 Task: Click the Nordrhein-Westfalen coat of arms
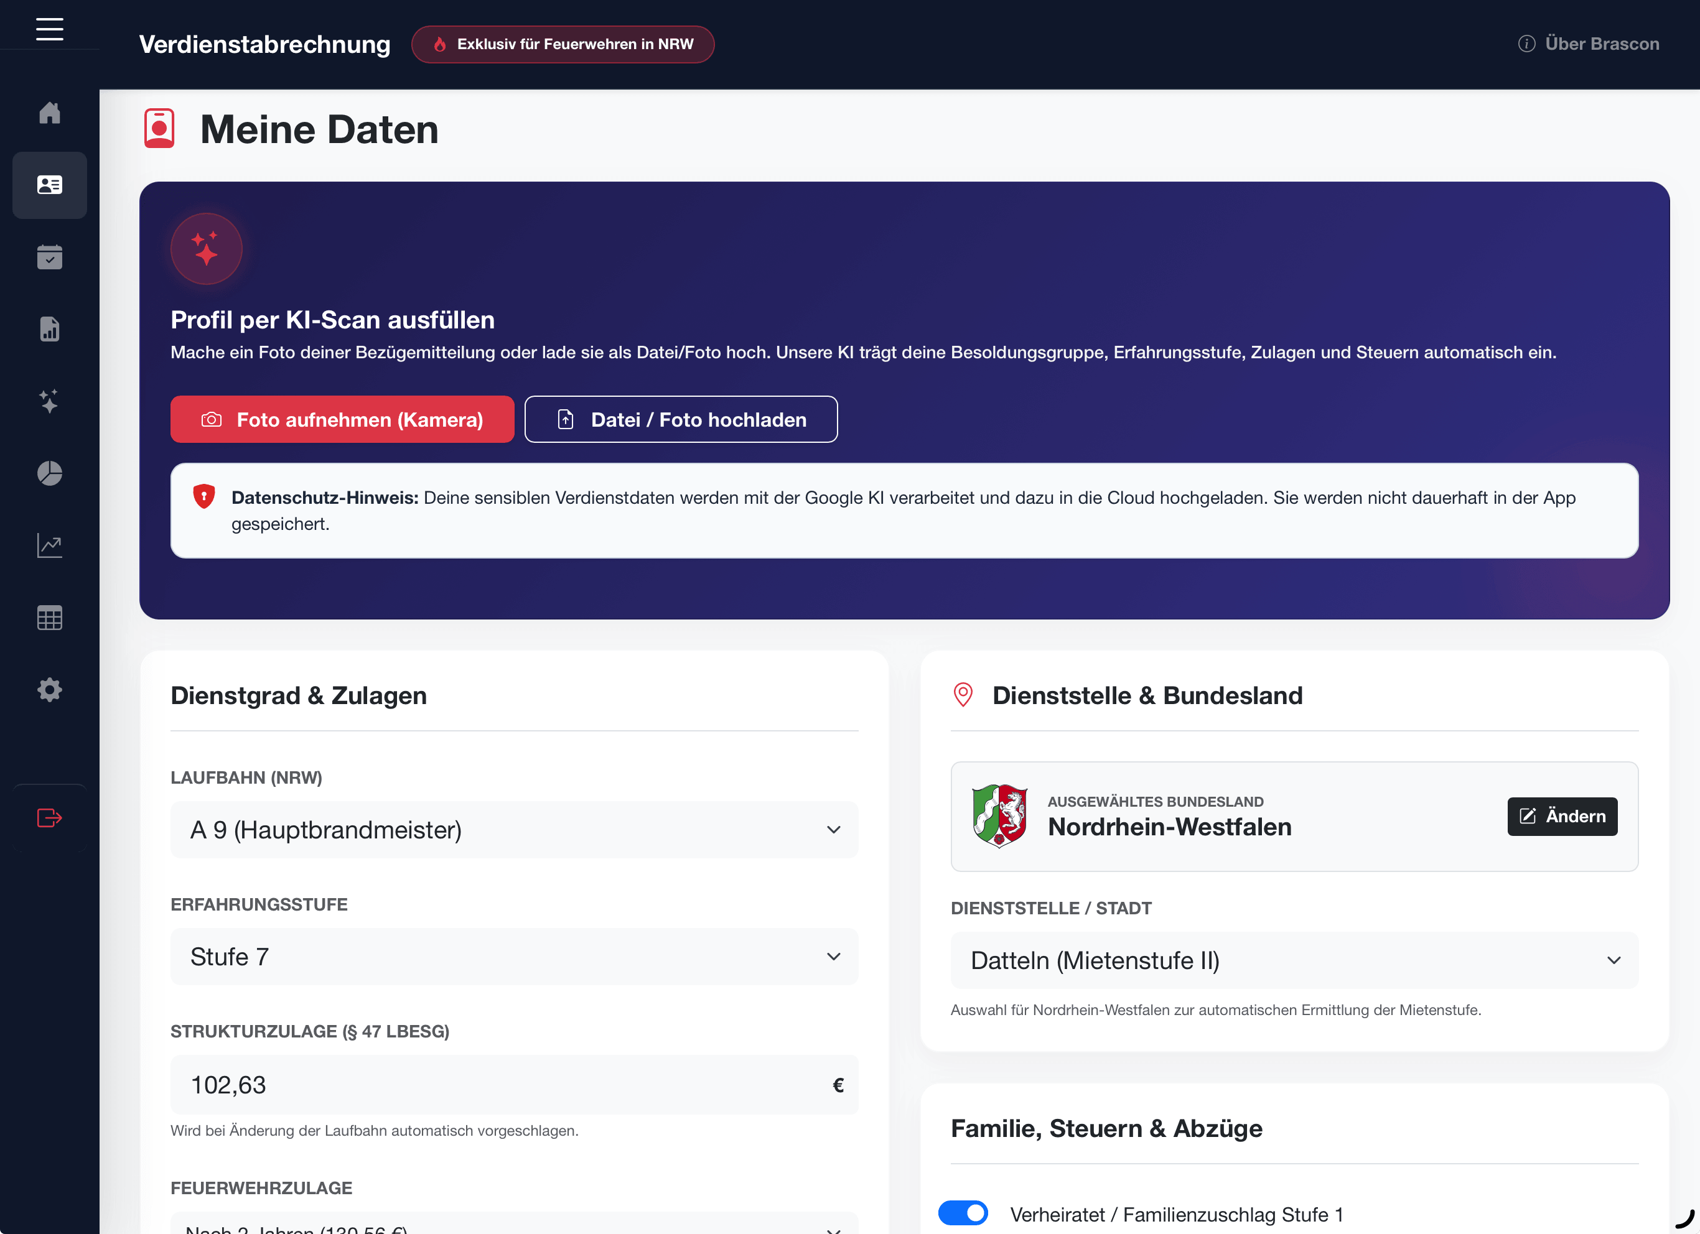(999, 816)
